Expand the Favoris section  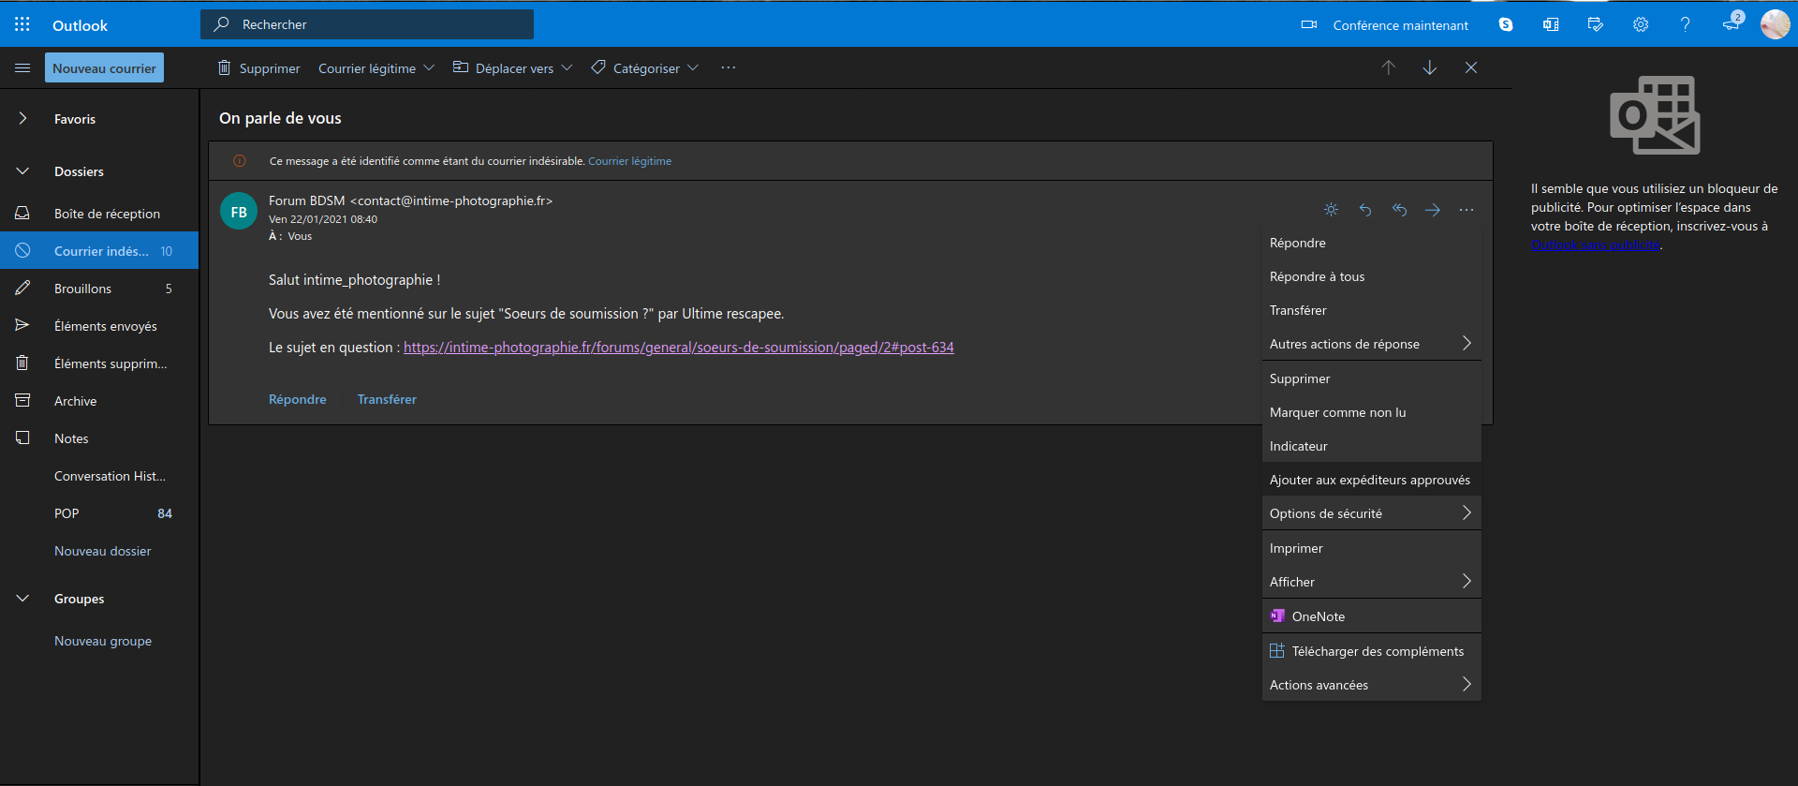[23, 119]
